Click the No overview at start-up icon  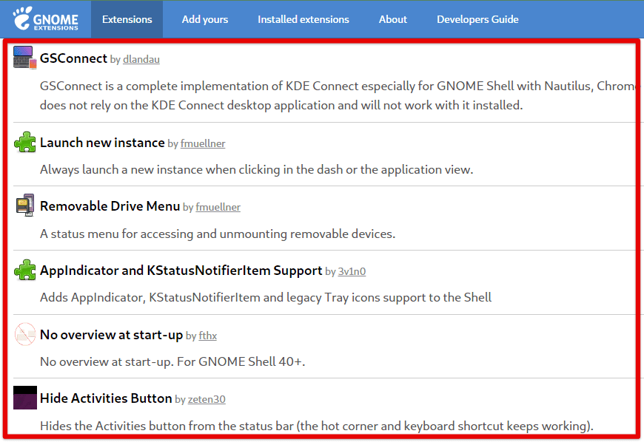click(25, 334)
